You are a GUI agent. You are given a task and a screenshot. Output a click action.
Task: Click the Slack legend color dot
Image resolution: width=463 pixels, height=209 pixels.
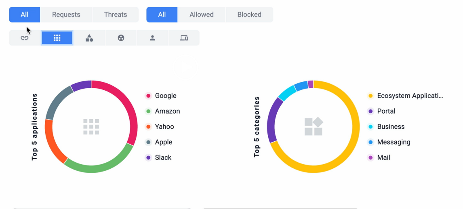148,157
